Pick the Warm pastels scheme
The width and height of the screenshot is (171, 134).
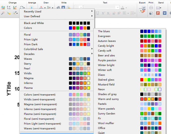tap(130, 109)
